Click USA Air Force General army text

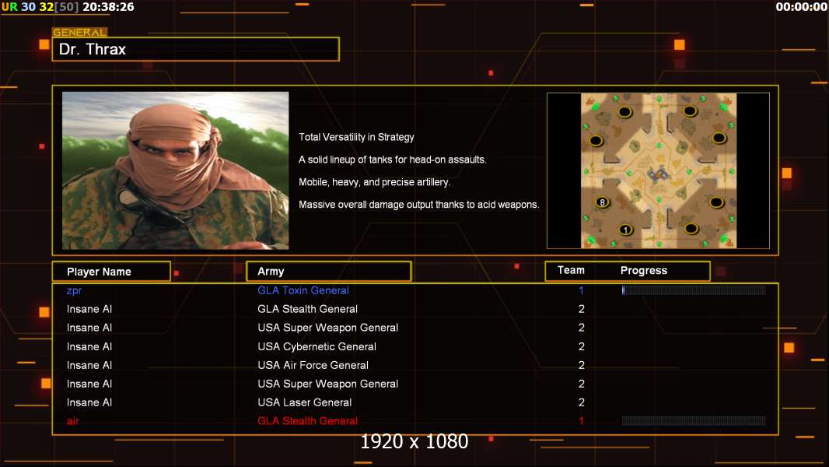313,365
